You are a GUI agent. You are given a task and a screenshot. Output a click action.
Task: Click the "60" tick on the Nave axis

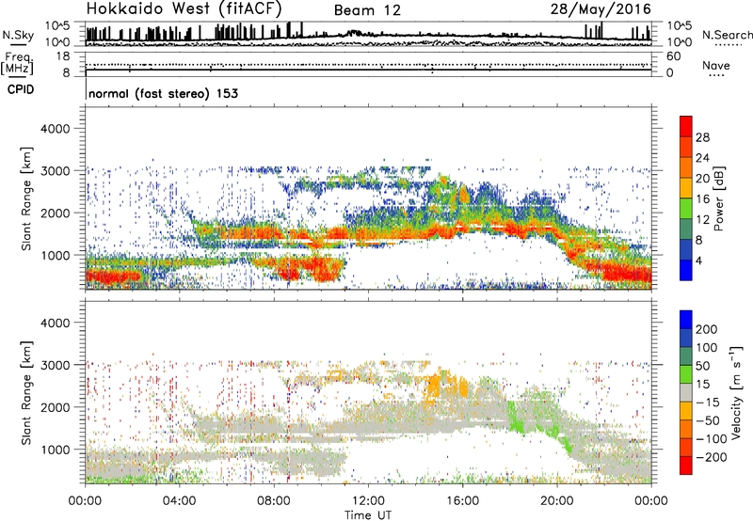pos(673,56)
